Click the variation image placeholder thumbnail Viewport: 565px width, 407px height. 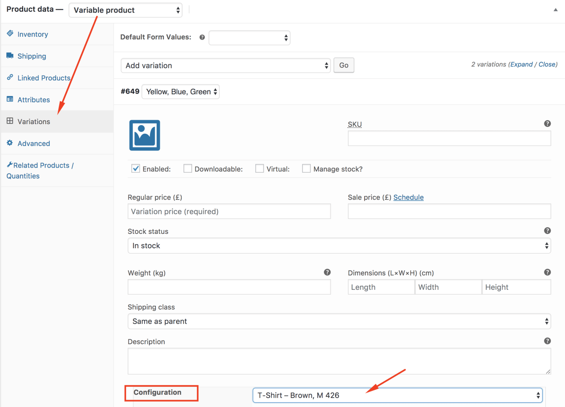coord(144,135)
